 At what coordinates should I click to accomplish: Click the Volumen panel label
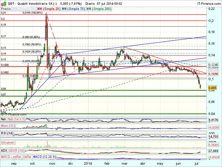8,142
